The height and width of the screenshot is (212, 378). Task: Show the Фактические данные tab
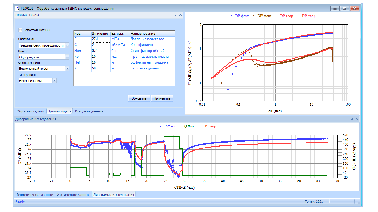(73, 195)
